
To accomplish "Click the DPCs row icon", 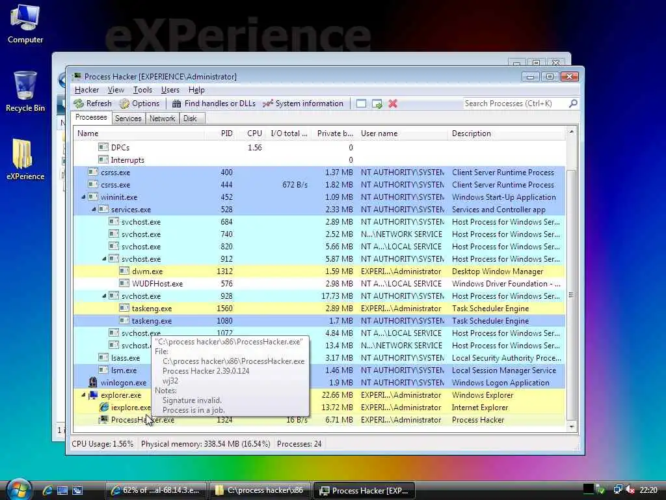I will (x=103, y=147).
